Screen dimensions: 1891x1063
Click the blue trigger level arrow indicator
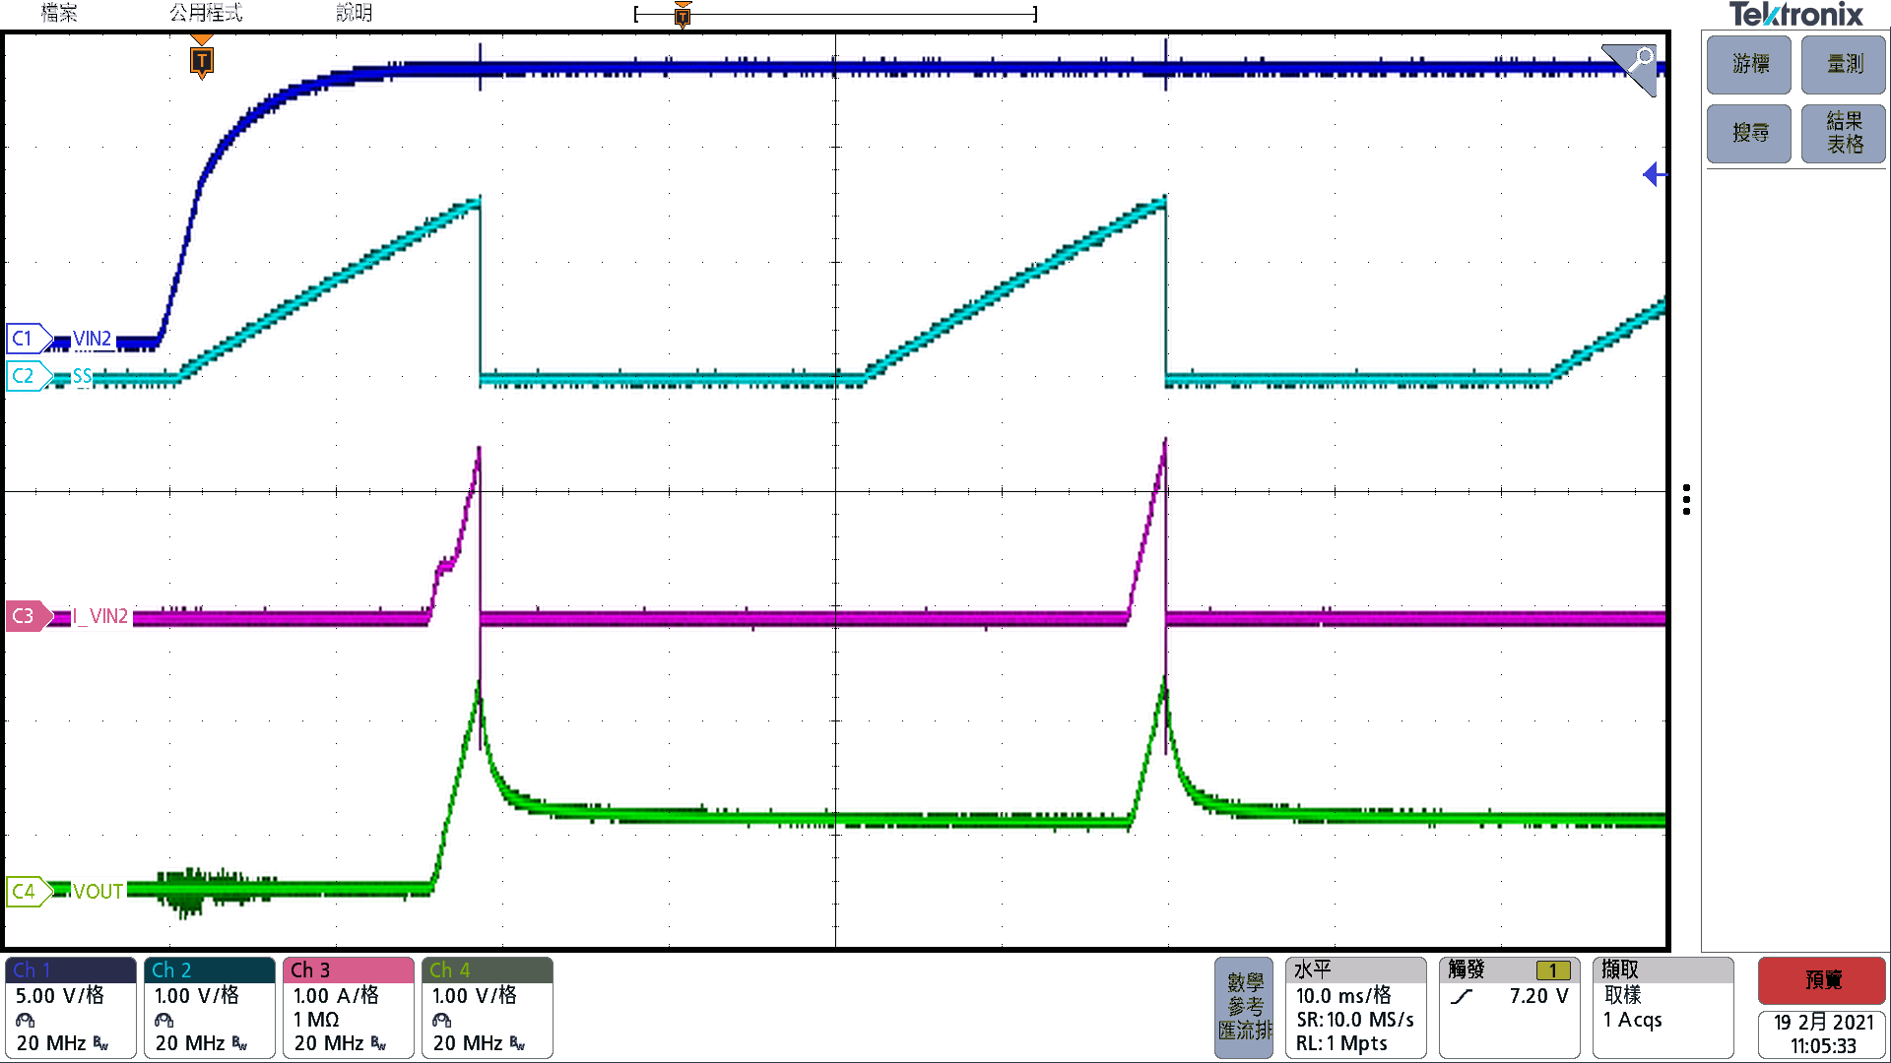pyautogui.click(x=1654, y=175)
